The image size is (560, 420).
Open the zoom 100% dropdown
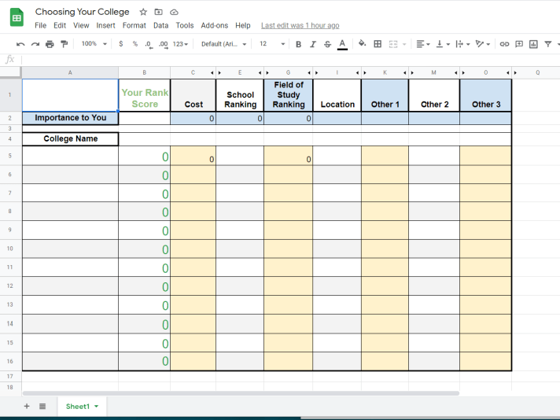coord(93,44)
